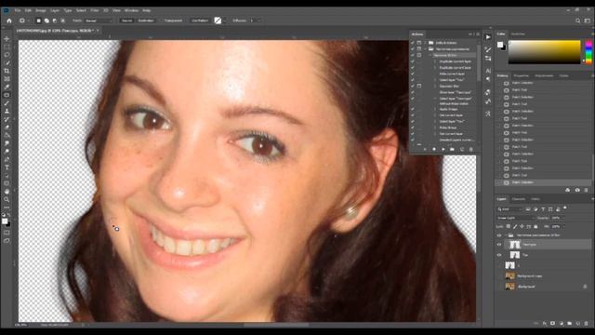Toggle dialog for the Gaussian Blur step
This screenshot has height=335, width=595.
point(419,87)
